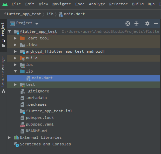Click the blue lib folder icon
This screenshot has width=161, height=154.
(22, 71)
